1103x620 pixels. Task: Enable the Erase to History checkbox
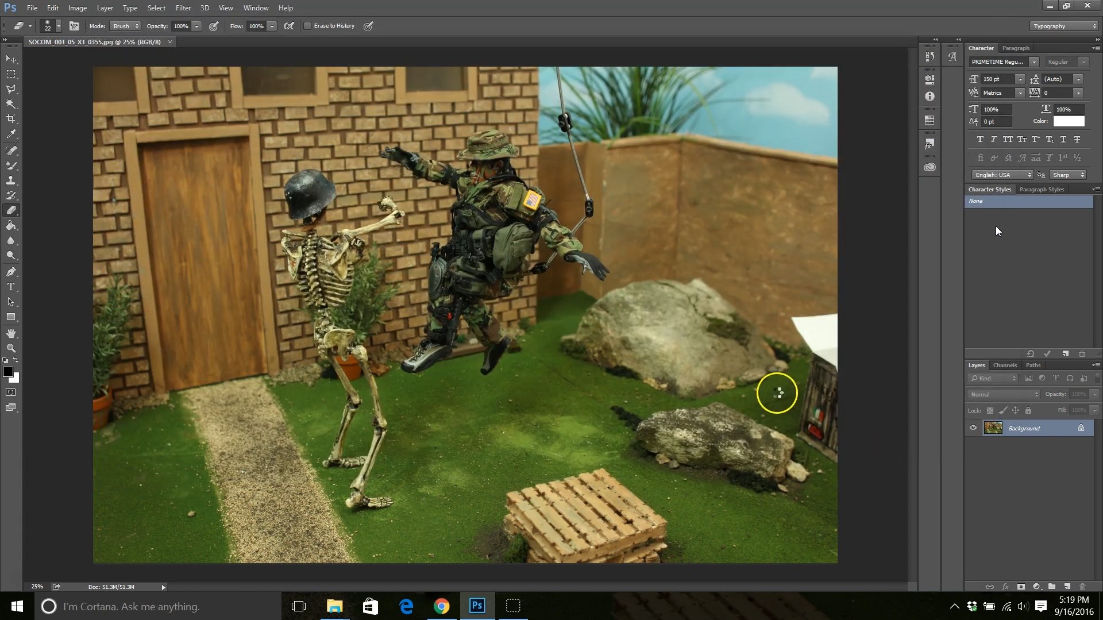click(307, 26)
